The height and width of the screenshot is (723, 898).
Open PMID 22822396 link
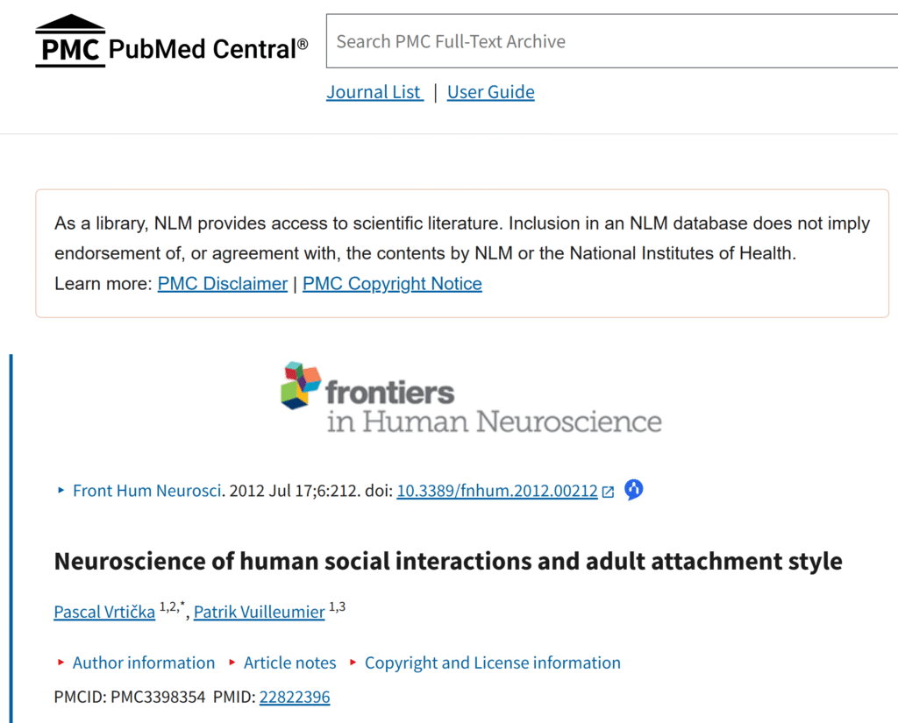click(295, 697)
